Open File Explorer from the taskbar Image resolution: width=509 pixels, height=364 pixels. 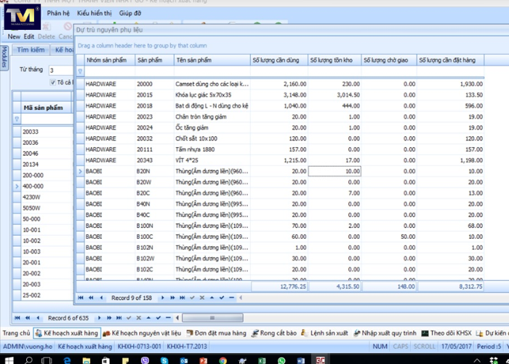pos(87,360)
